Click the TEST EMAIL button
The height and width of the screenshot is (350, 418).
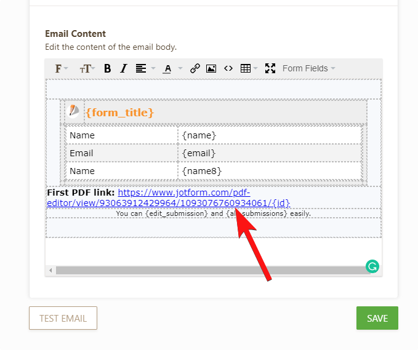coord(63,318)
